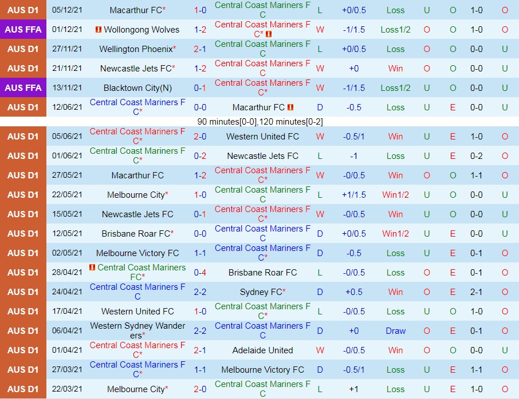Open the 2-1 score against Adelaide United
The image size is (519, 399).
pyautogui.click(x=200, y=350)
